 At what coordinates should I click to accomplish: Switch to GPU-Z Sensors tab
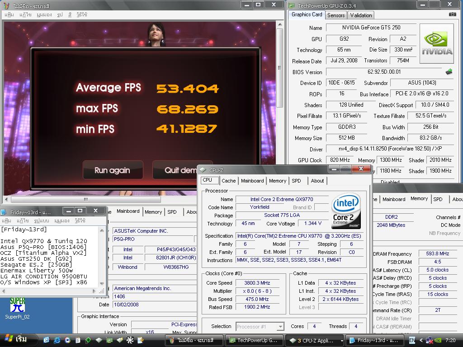point(336,15)
